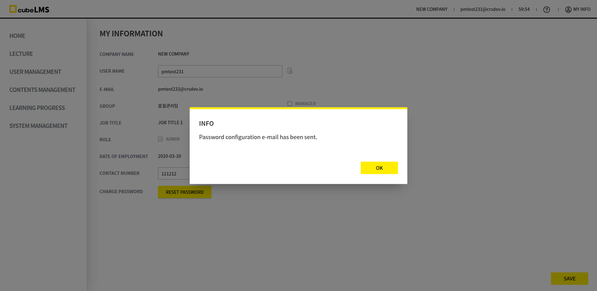This screenshot has height=291, width=597.
Task: Navigate to SYSTEM MANAGEMENT
Action: click(38, 126)
